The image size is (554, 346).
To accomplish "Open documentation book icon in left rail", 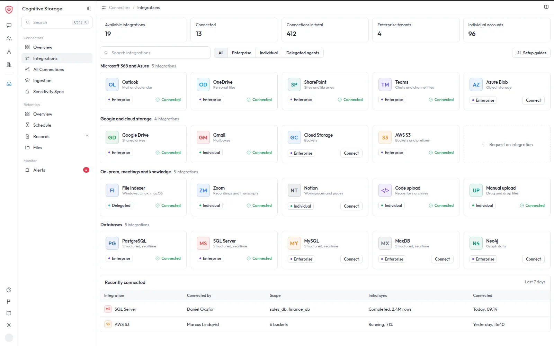I will coord(9,313).
